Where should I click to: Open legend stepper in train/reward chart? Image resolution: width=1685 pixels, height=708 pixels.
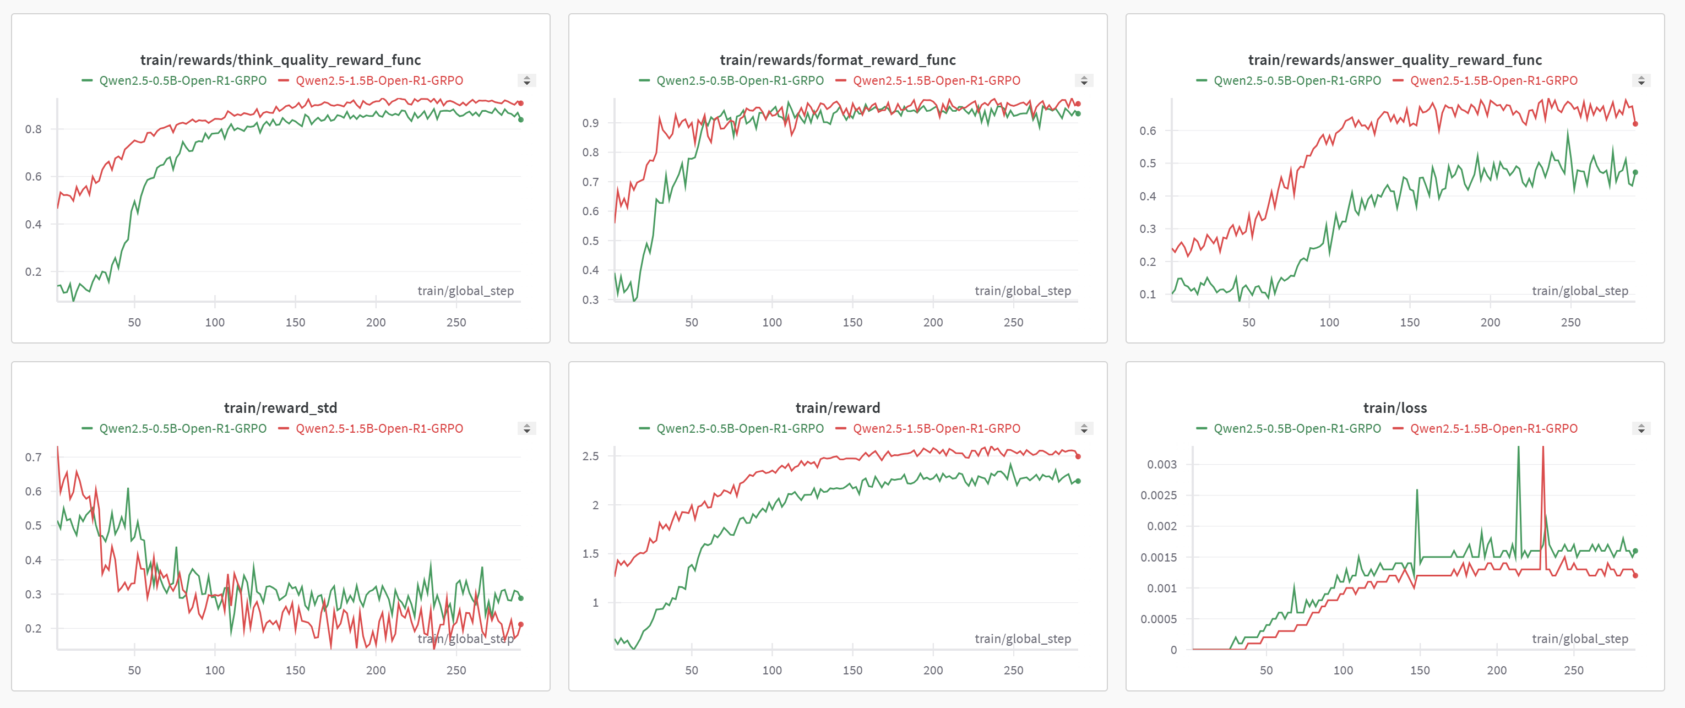point(1084,428)
